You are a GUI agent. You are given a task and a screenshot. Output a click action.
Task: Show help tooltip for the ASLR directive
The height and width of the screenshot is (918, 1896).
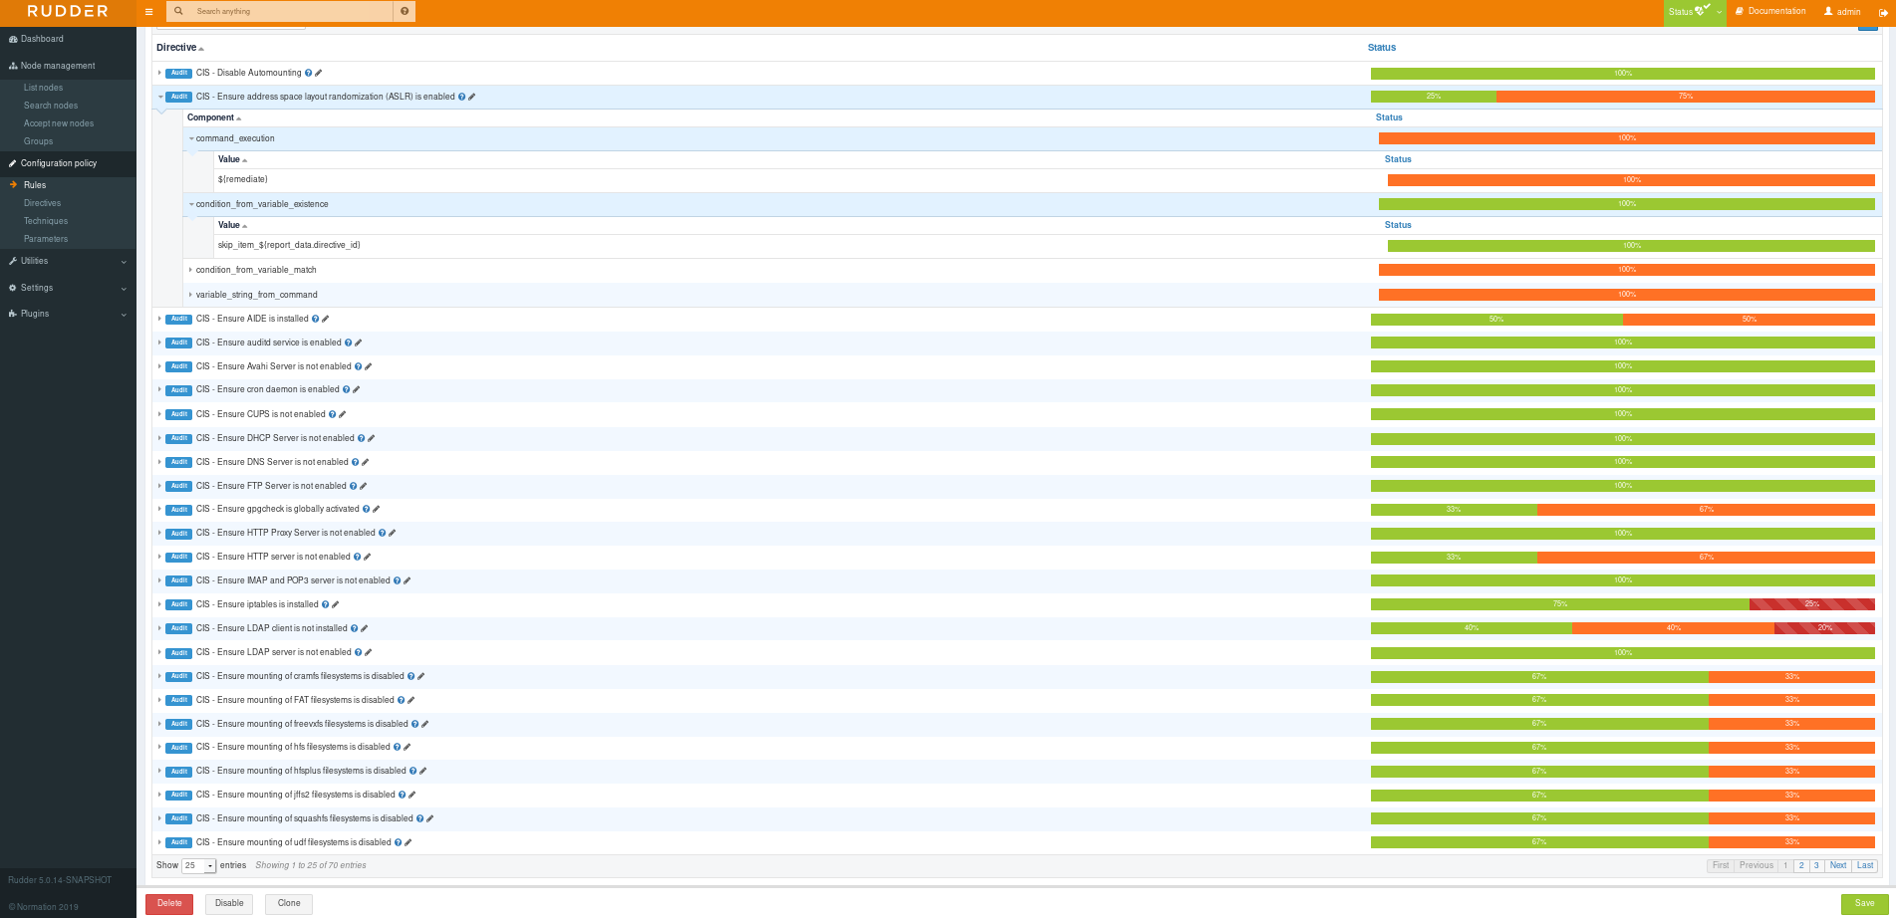(x=461, y=97)
